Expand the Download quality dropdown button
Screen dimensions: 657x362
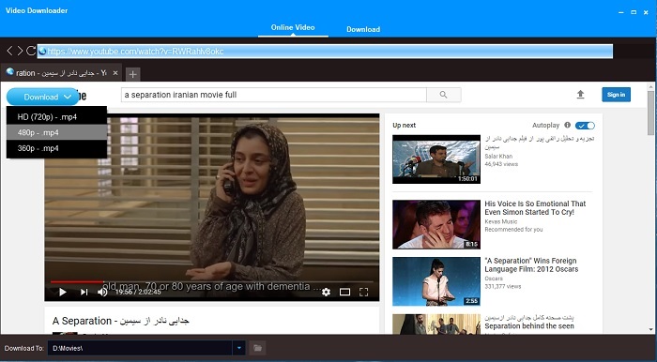[x=43, y=97]
